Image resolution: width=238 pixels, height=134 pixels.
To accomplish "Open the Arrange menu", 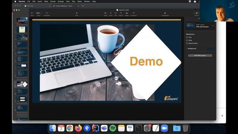I will [x=61, y=1].
